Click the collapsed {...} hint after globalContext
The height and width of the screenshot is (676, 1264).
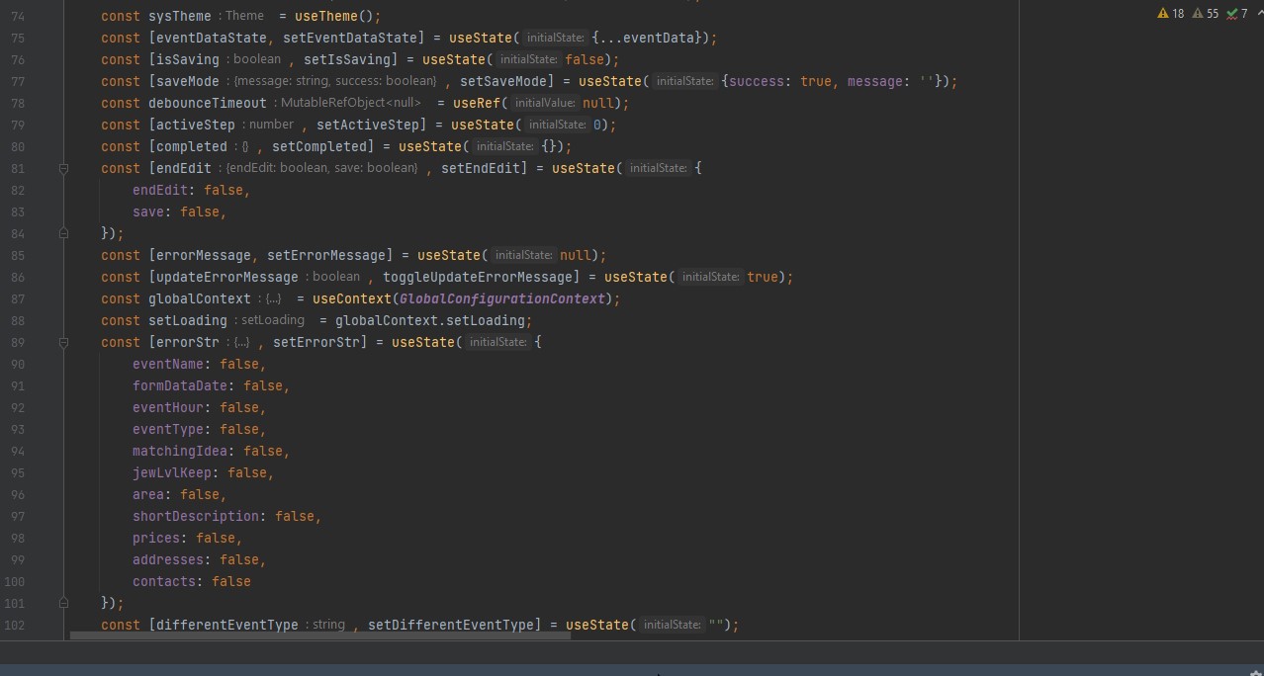tap(273, 298)
